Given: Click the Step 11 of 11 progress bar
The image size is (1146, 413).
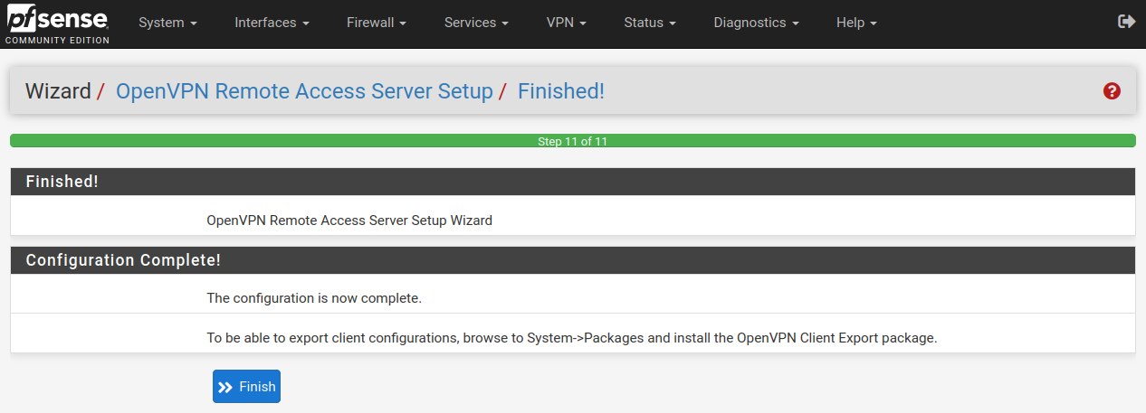Looking at the screenshot, I should 572,141.
